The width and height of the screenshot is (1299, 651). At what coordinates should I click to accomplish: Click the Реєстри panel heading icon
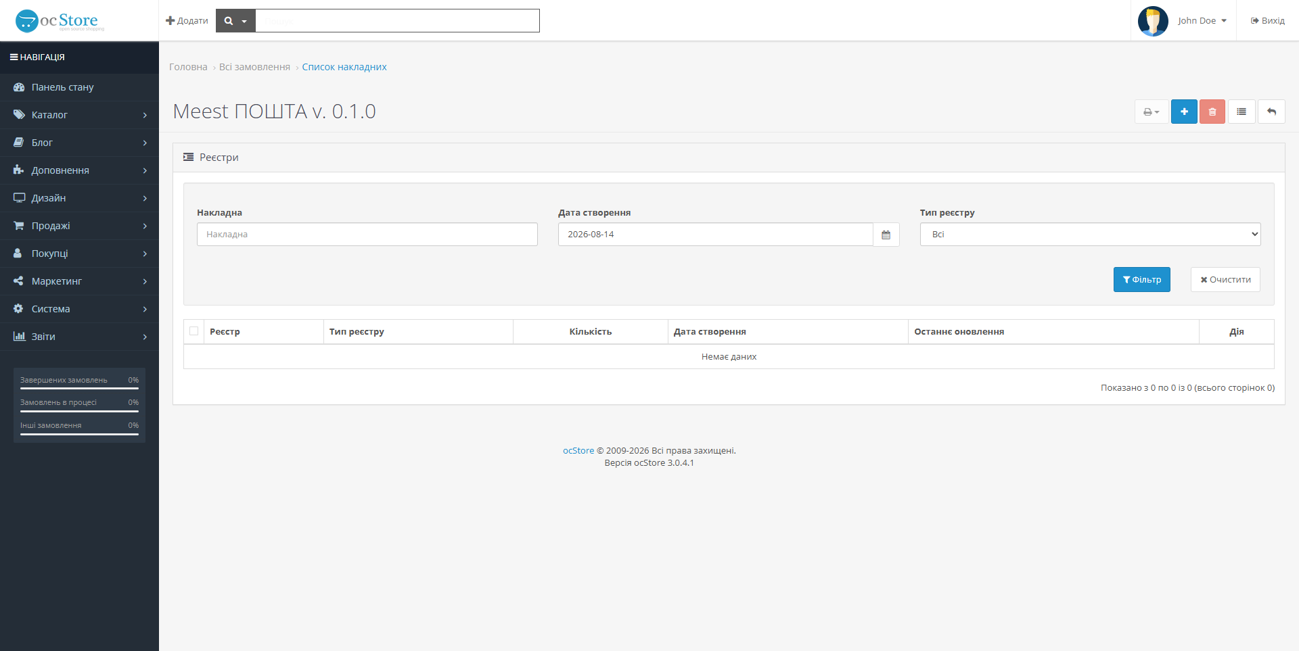pyautogui.click(x=189, y=157)
